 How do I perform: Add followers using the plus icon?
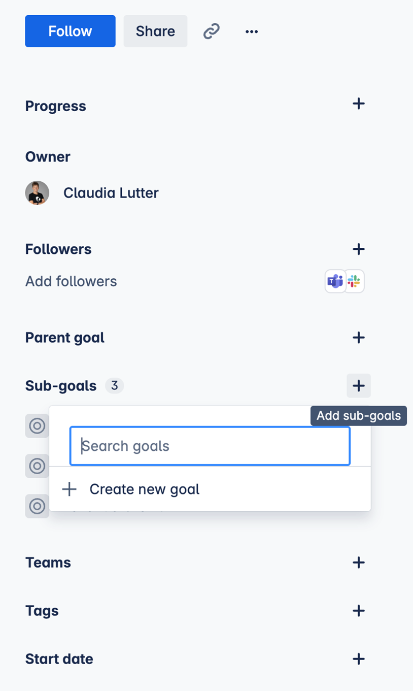[x=359, y=249]
